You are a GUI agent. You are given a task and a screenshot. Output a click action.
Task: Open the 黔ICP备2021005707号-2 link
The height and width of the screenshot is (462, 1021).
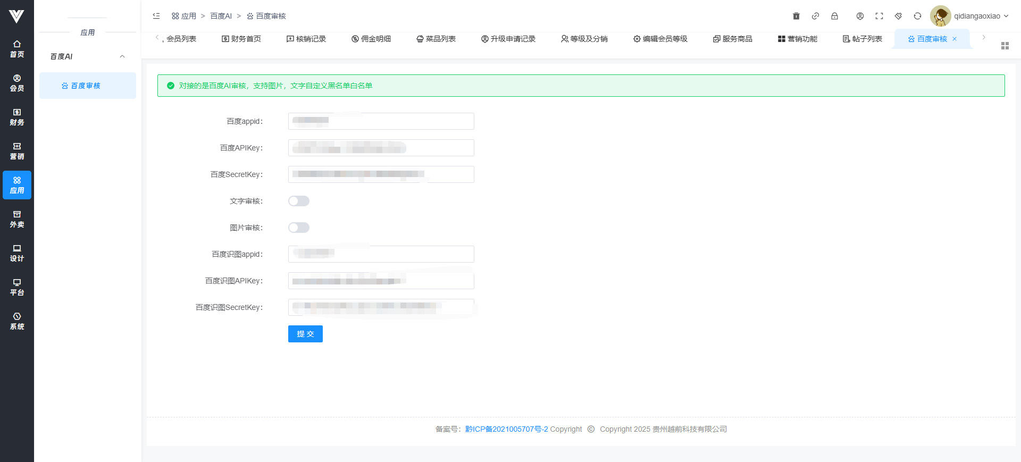[x=506, y=429]
